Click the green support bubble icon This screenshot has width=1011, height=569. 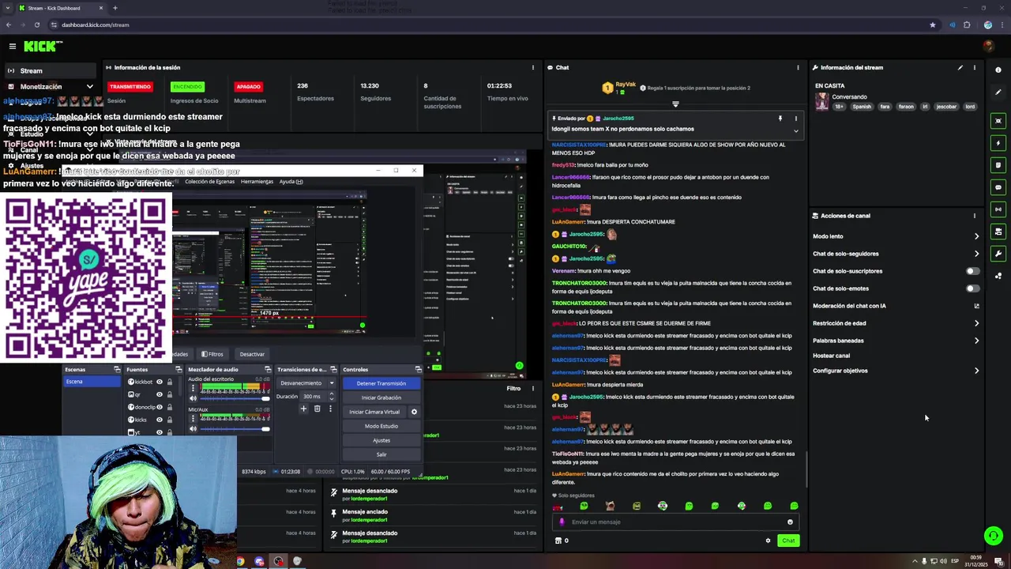pos(994,536)
